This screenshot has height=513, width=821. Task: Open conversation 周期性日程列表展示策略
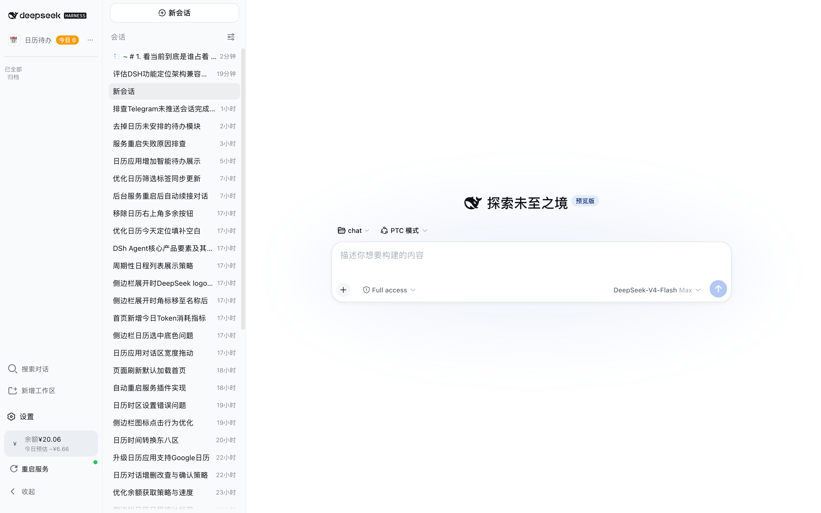[174, 266]
